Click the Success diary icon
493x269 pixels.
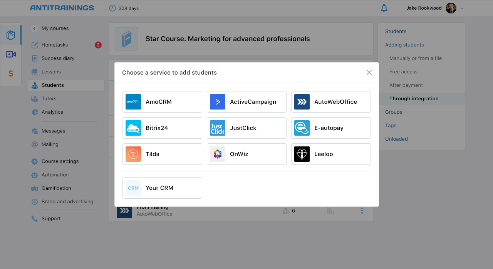tap(35, 58)
